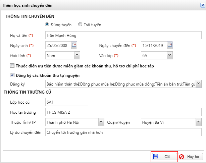Click the Ngày chuyển đến date field
206x163 pixels.
[x=153, y=45]
